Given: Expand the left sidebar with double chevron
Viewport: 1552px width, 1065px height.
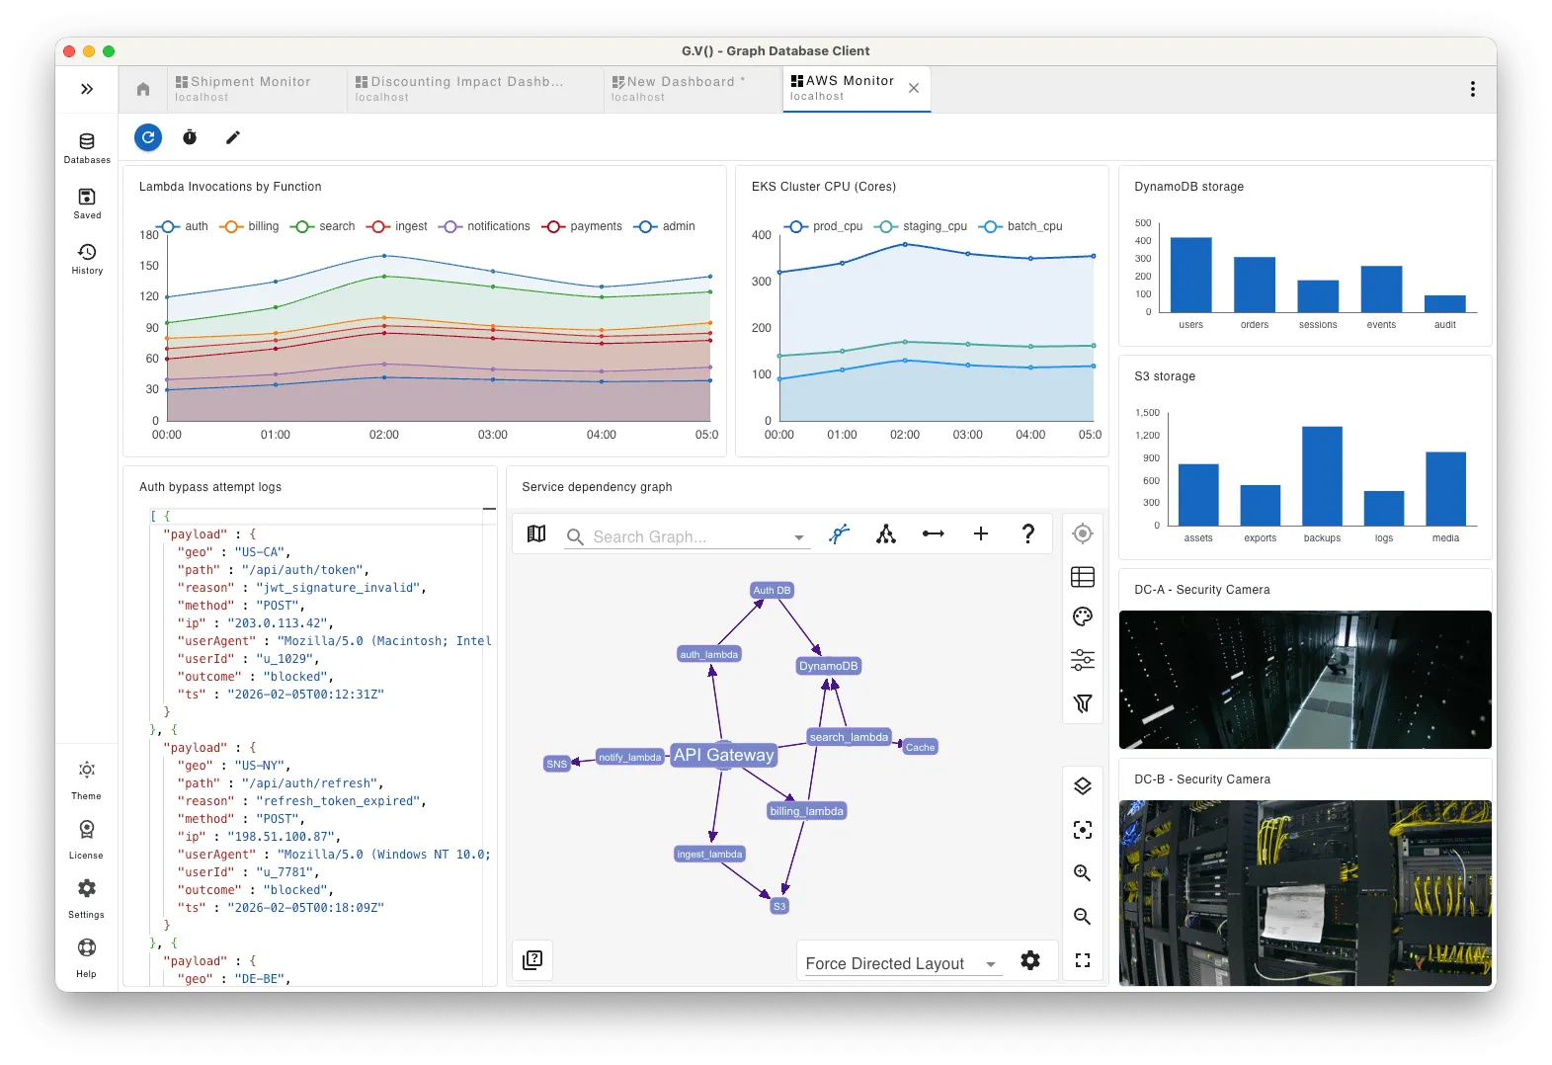Looking at the screenshot, I should click(x=87, y=89).
